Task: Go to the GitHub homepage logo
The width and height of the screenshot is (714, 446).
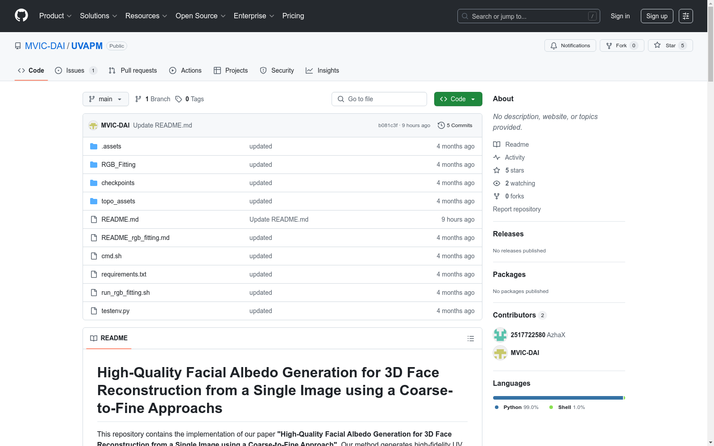Action: 21,16
